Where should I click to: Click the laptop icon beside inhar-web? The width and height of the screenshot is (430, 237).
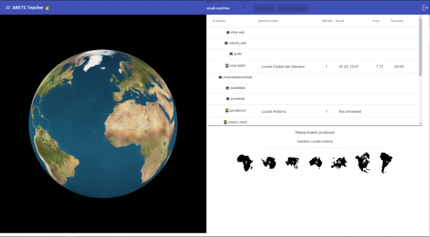[x=228, y=33]
